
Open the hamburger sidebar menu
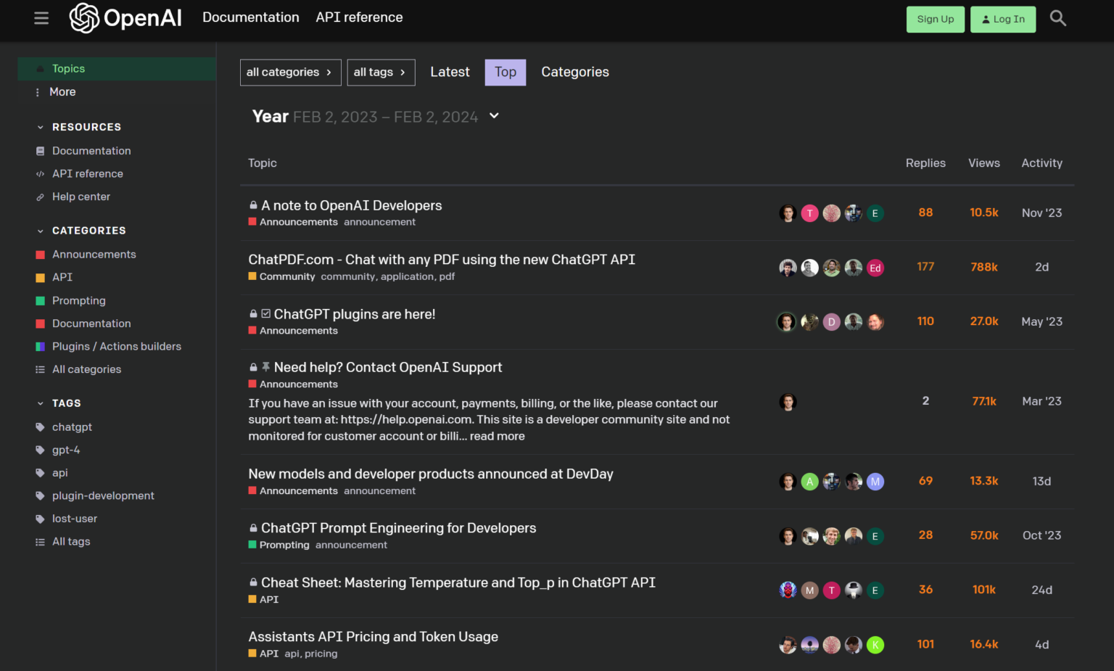(41, 18)
